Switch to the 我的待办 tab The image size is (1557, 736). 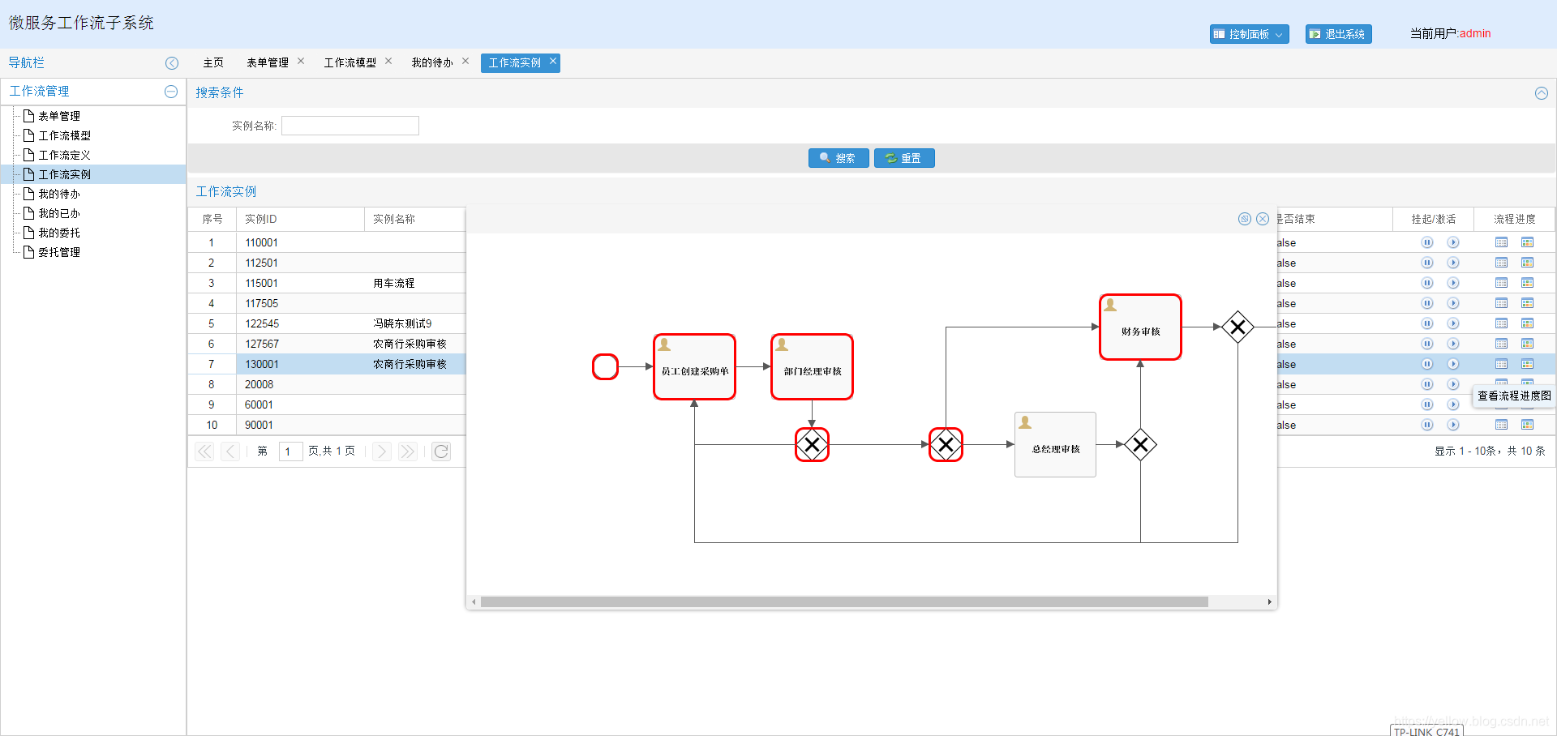click(432, 62)
